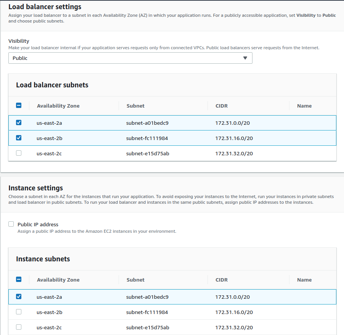Click the CIDR column header in instance subnets
The width and height of the screenshot is (344, 335).
coord(221,279)
